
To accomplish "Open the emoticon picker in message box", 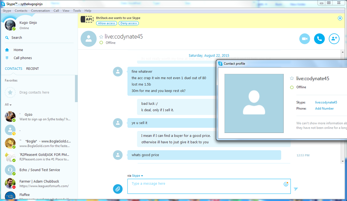I will click(286, 184).
